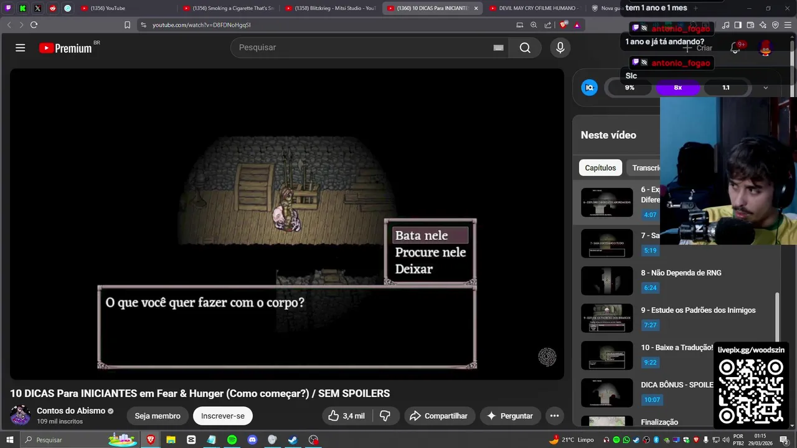
Task: Open pinned Twitch tab
Action: [8, 8]
